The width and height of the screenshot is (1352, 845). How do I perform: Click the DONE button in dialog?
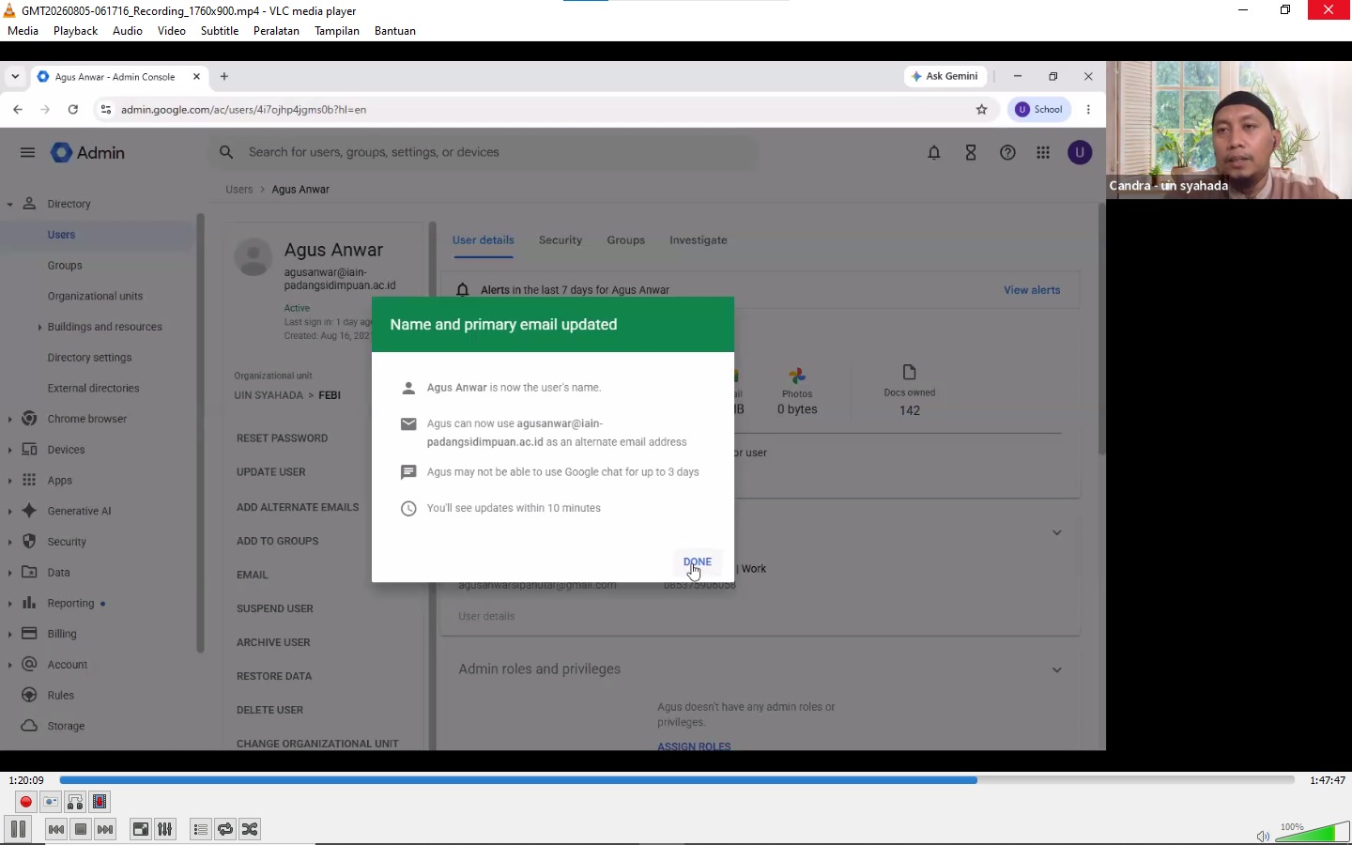pos(698,561)
